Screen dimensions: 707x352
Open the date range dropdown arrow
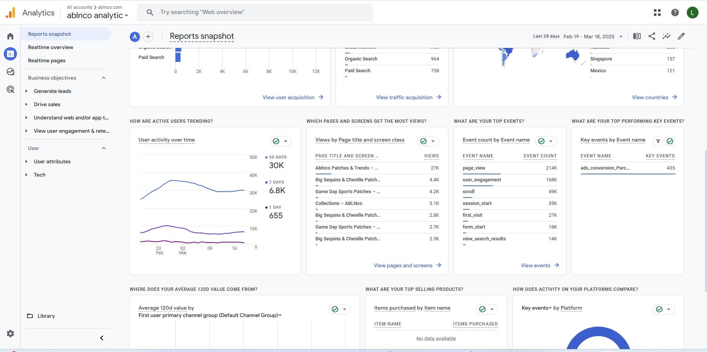tap(621, 36)
